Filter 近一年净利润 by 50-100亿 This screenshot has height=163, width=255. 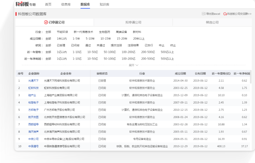pyautogui.click(x=110, y=59)
